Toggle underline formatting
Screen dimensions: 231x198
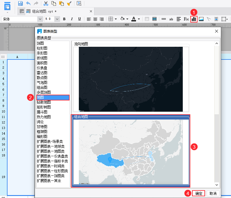(80, 19)
